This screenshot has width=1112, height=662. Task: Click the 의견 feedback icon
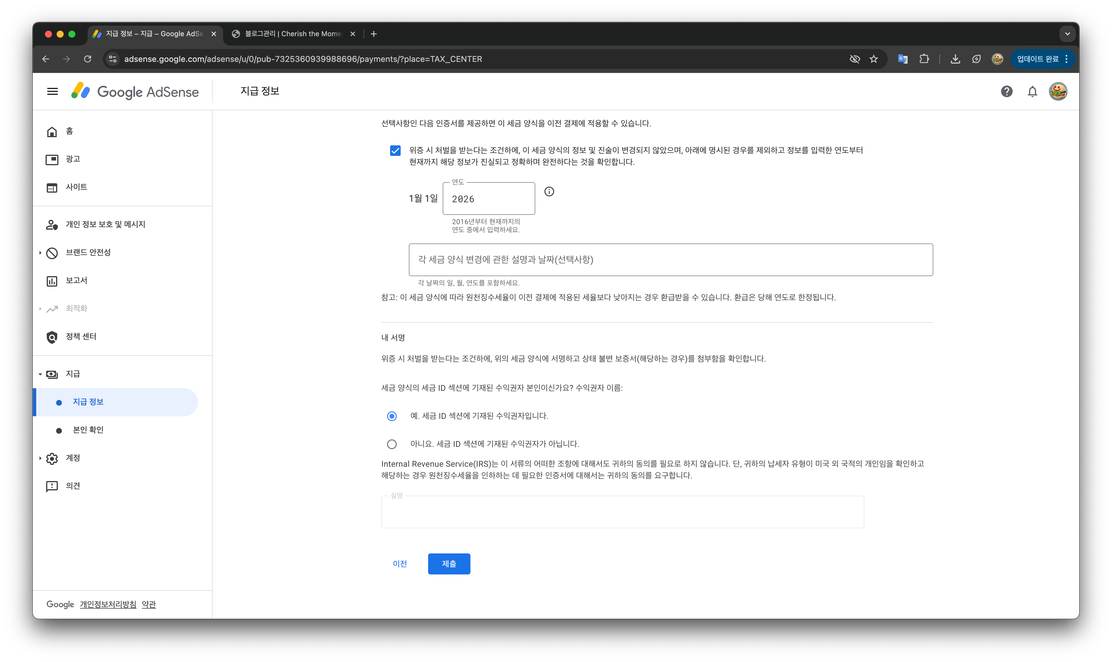click(x=52, y=486)
